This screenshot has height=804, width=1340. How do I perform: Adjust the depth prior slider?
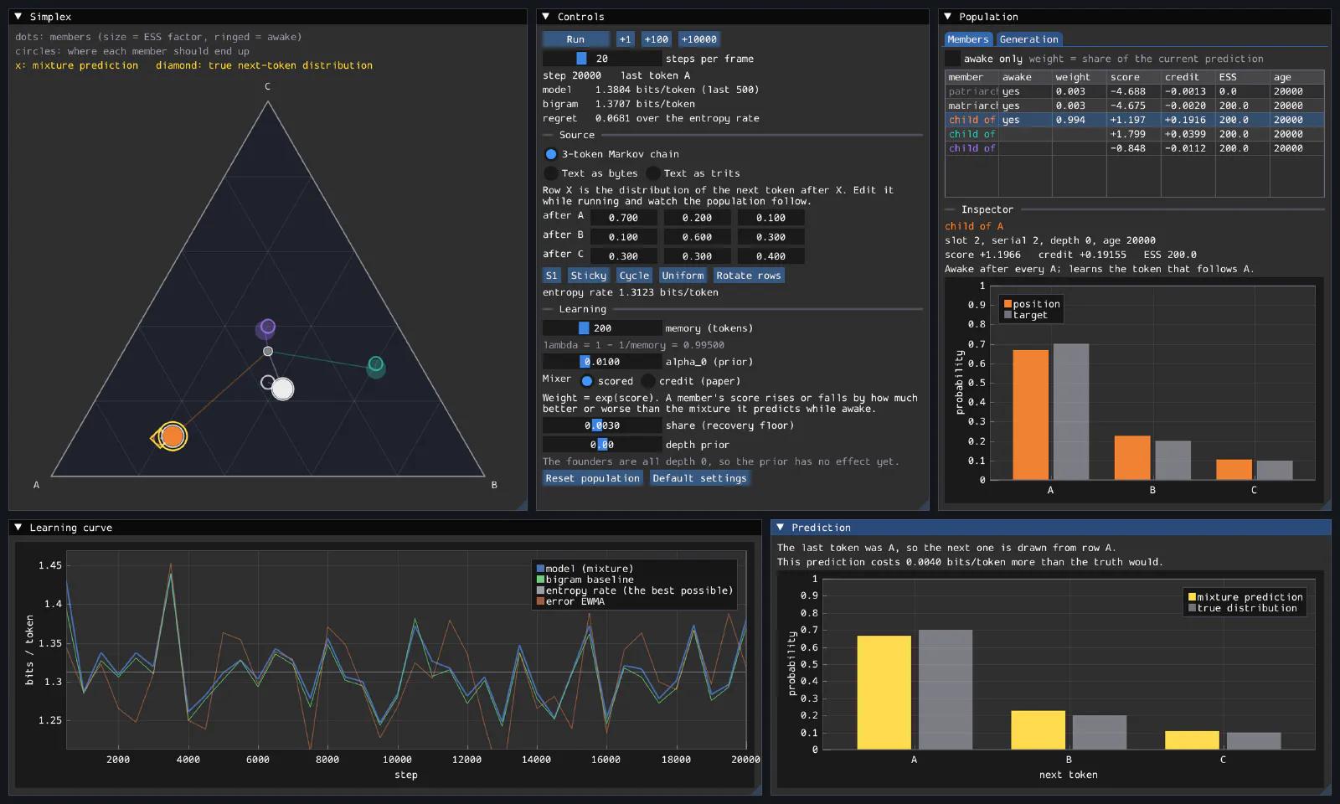tap(602, 445)
